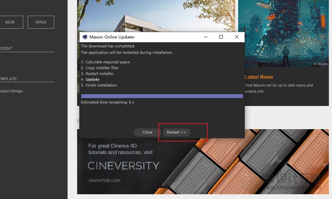Close the Maxon Online Updater window
The width and height of the screenshot is (332, 199).
237,37
